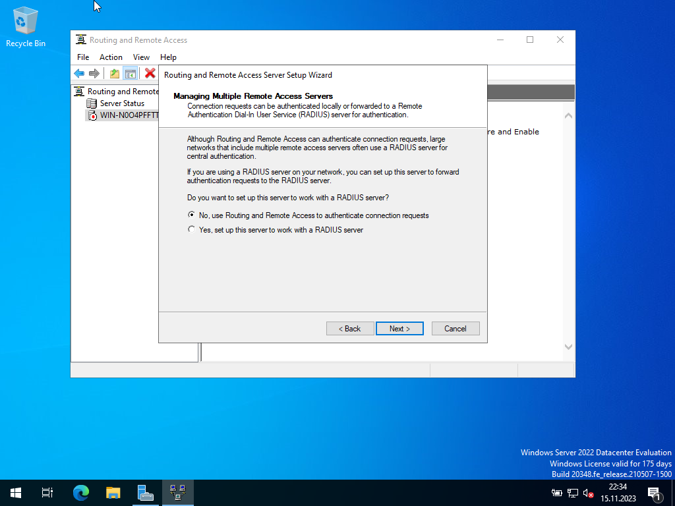Select the WIN-N0O4PFFT server node
The width and height of the screenshot is (675, 506).
pos(129,115)
